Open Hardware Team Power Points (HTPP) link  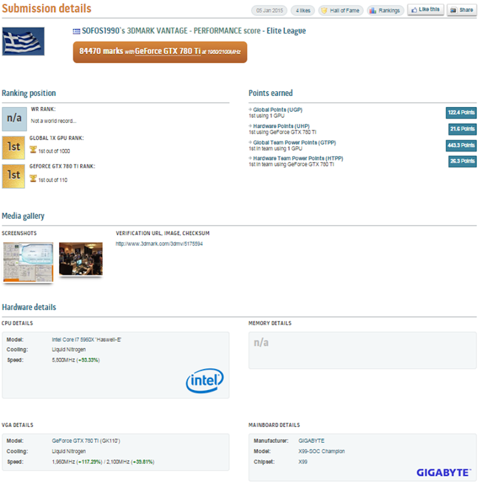[x=298, y=159]
